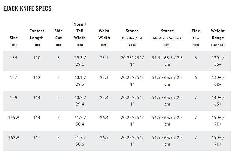The width and height of the screenshot is (234, 159).
Task: Click the 25.1 waist width value
Action: (x=104, y=58)
